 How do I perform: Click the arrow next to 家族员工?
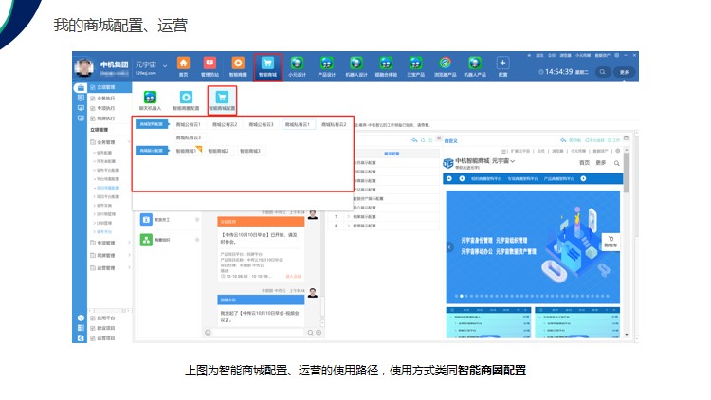(x=197, y=220)
